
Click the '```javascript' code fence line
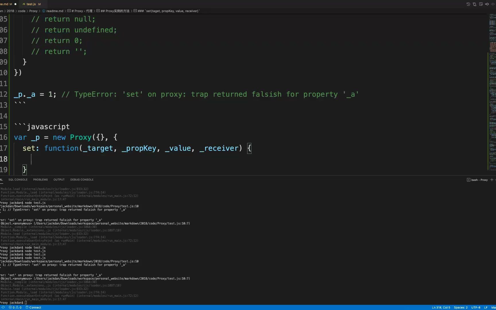coord(42,127)
